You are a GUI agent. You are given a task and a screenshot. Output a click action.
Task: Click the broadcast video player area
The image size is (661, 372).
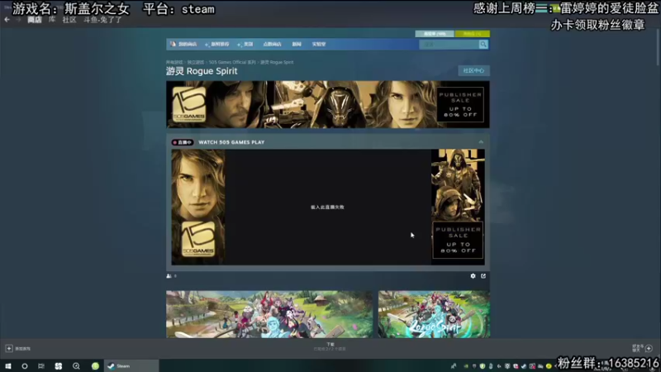coord(327,207)
